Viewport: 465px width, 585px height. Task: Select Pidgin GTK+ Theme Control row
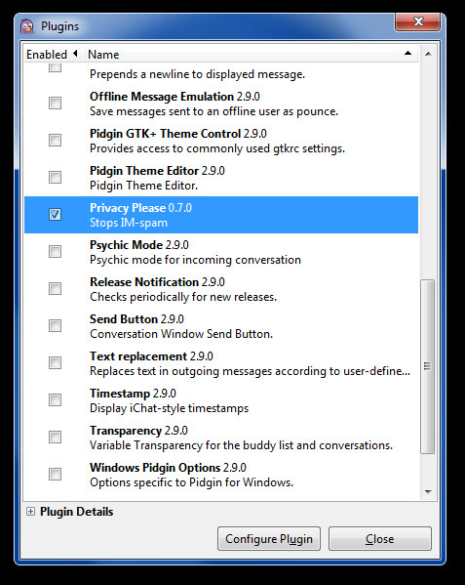221,141
